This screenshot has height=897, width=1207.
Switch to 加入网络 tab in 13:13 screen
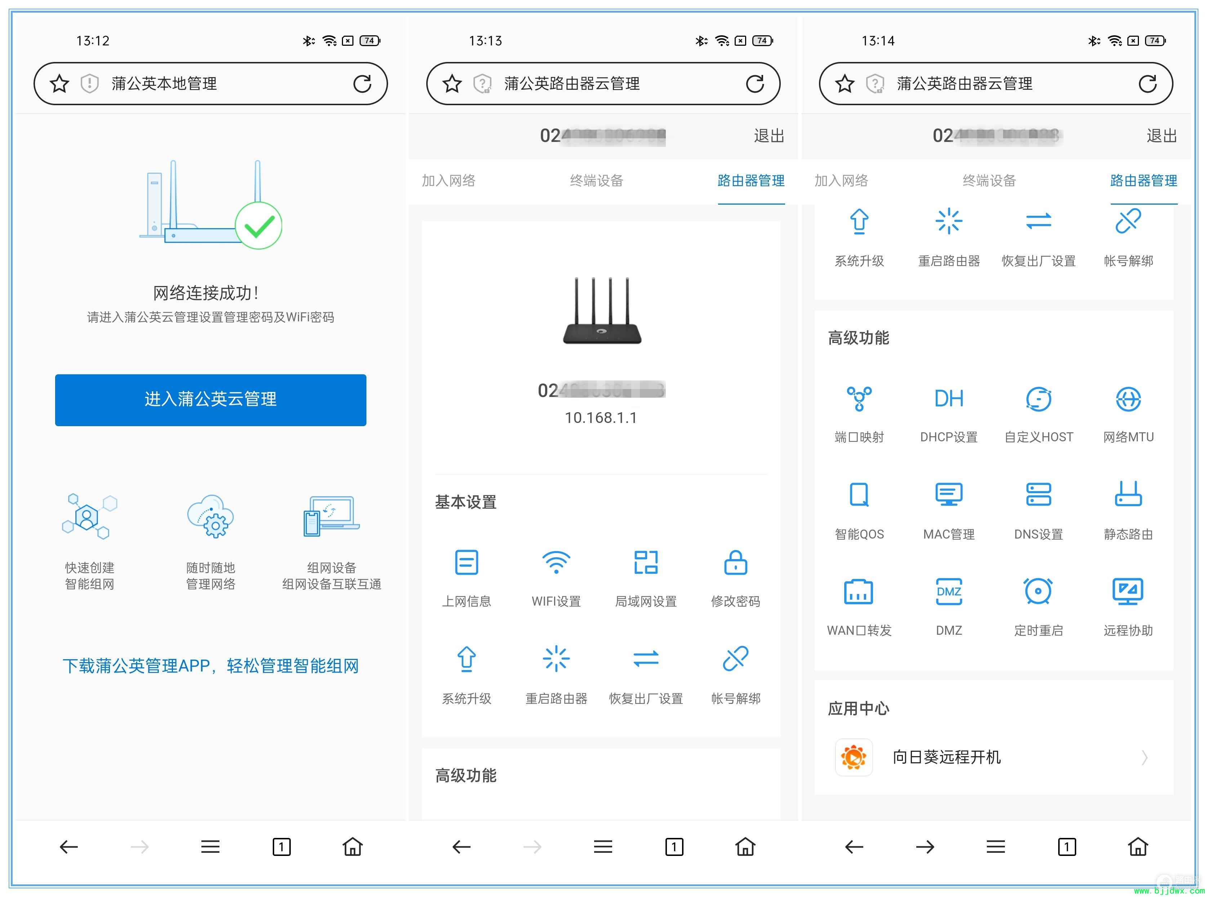449,180
